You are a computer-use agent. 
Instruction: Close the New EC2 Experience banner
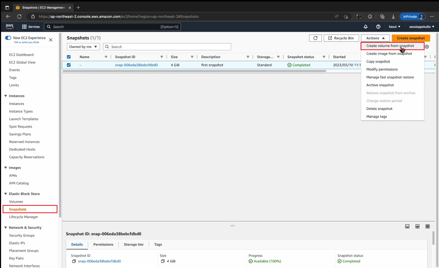pos(51,40)
